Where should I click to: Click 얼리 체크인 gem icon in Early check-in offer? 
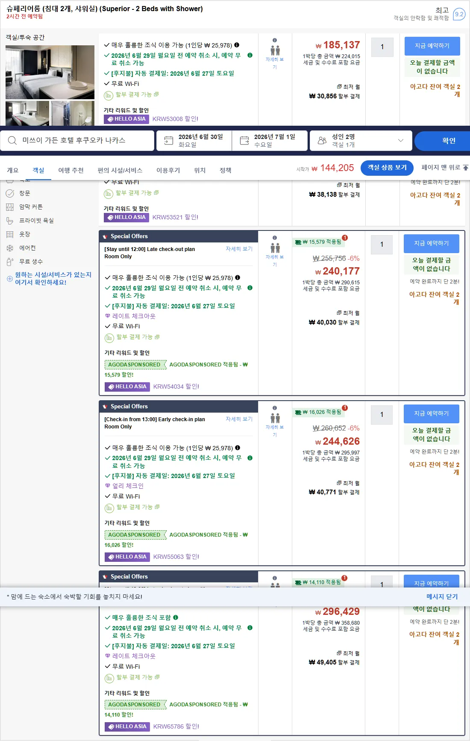click(108, 486)
